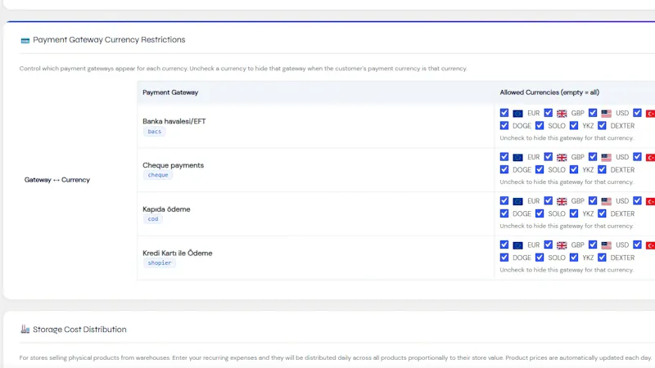Image resolution: width=655 pixels, height=368 pixels.
Task: Click the cod gateway code tag
Action: coord(153,218)
